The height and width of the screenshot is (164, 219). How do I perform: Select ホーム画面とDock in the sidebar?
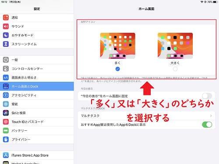point(37,86)
